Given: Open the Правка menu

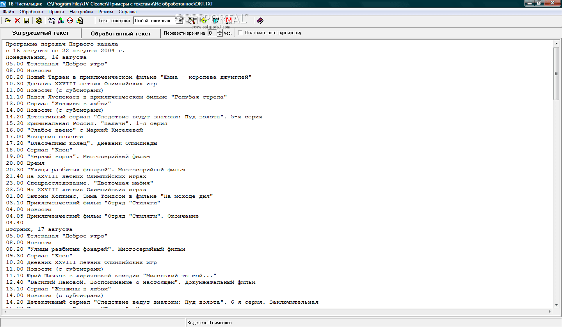Looking at the screenshot, I should [x=56, y=12].
